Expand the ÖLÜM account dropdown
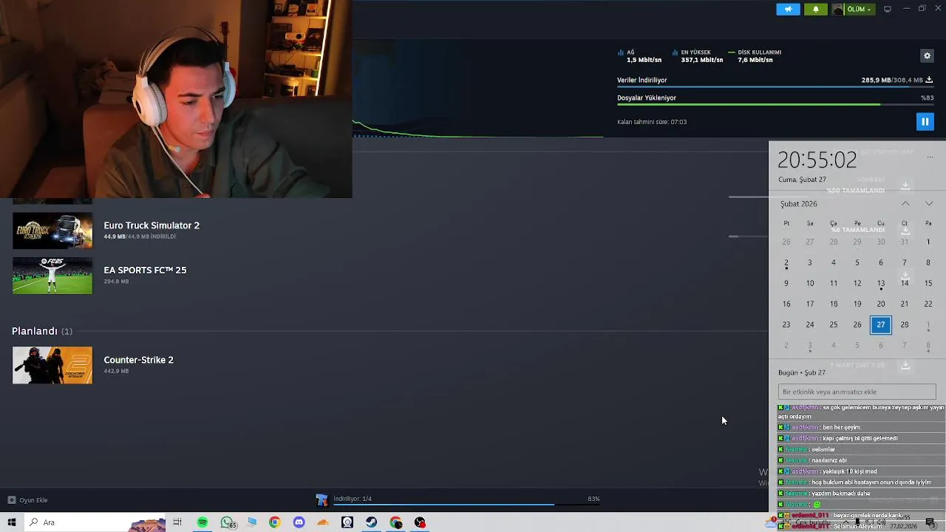Image resolution: width=946 pixels, height=532 pixels. [858, 9]
